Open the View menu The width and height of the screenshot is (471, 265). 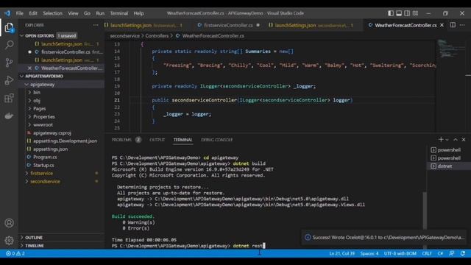pos(73,13)
